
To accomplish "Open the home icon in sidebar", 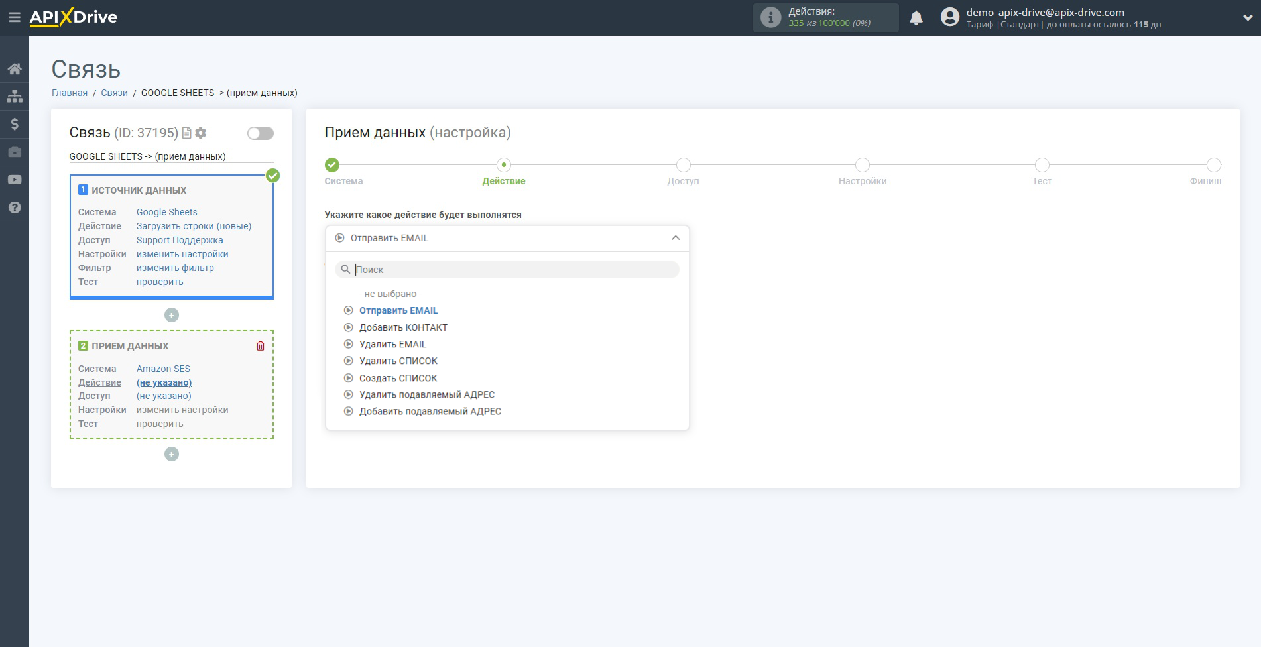I will pyautogui.click(x=15, y=68).
